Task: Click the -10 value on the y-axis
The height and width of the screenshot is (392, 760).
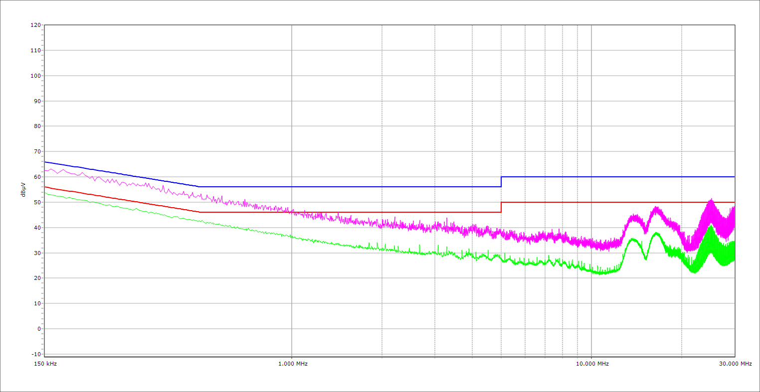Action: (35, 354)
